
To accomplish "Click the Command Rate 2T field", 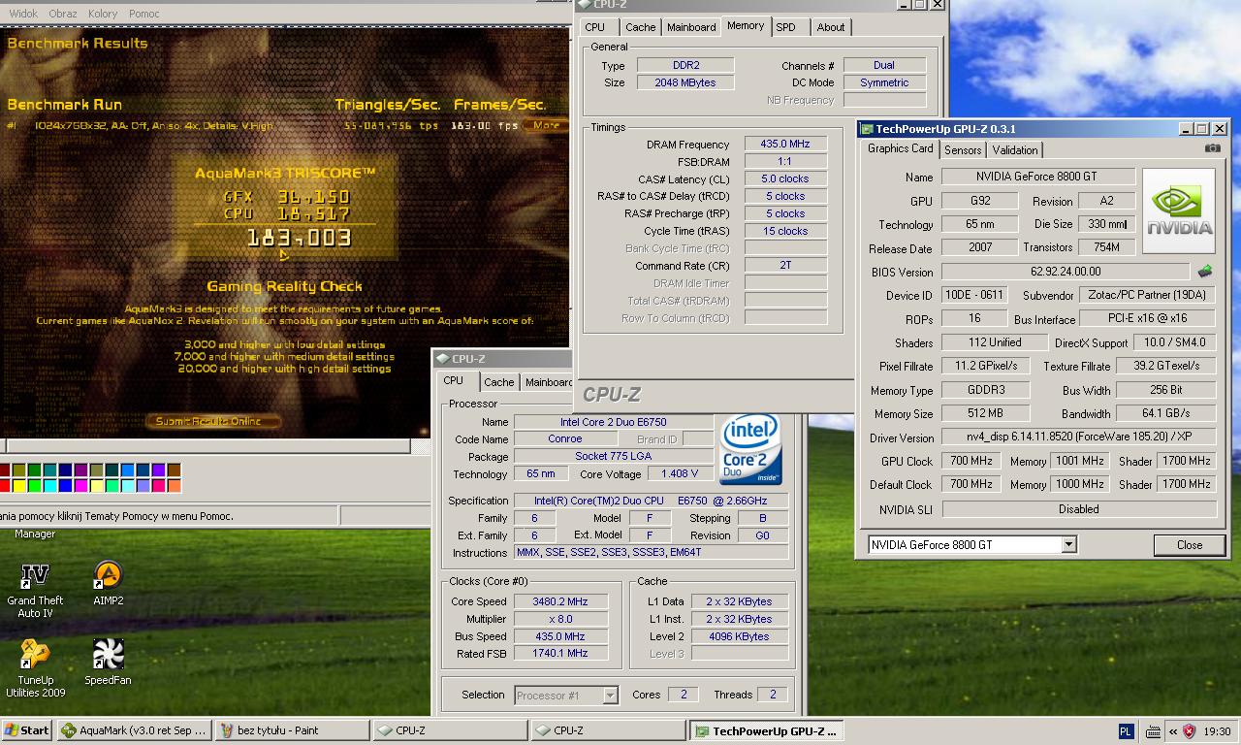I will tap(785, 265).
